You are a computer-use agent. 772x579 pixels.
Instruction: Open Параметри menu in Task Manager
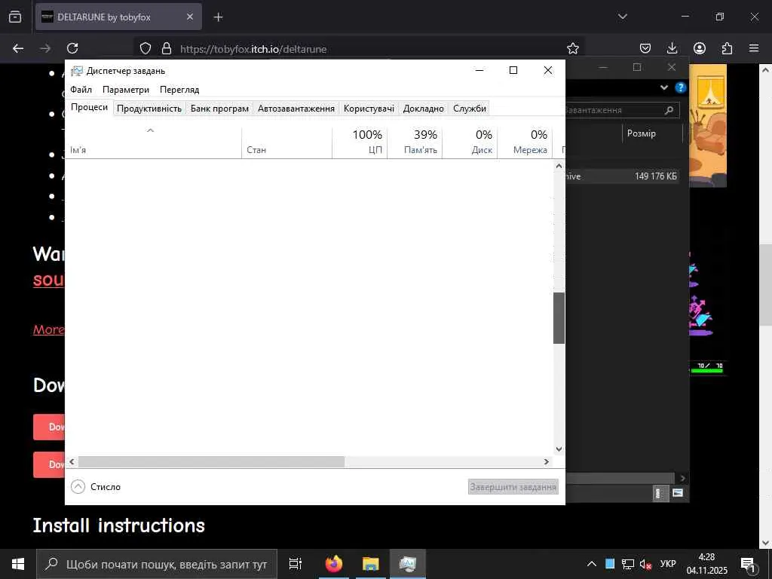126,90
